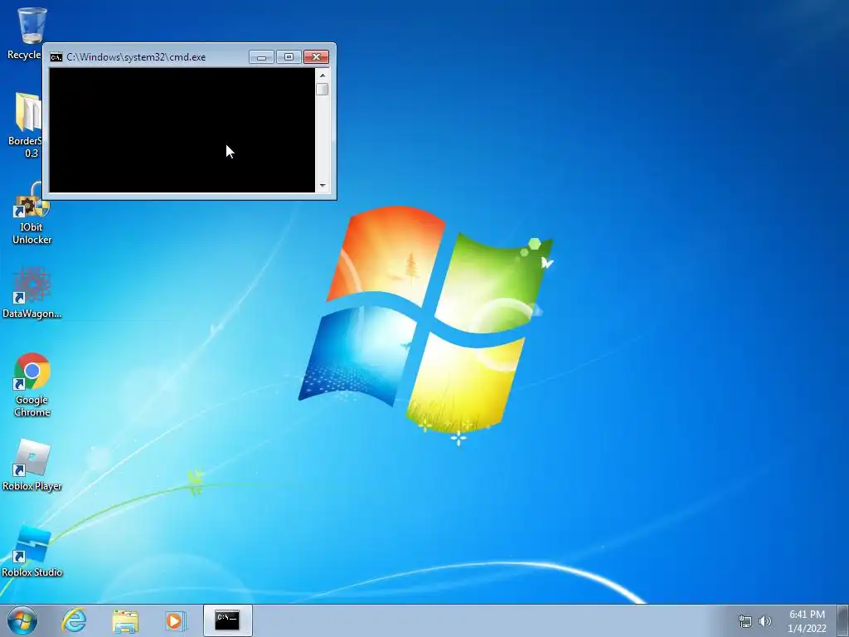Open Windows Media Player from taskbar

[x=176, y=620]
